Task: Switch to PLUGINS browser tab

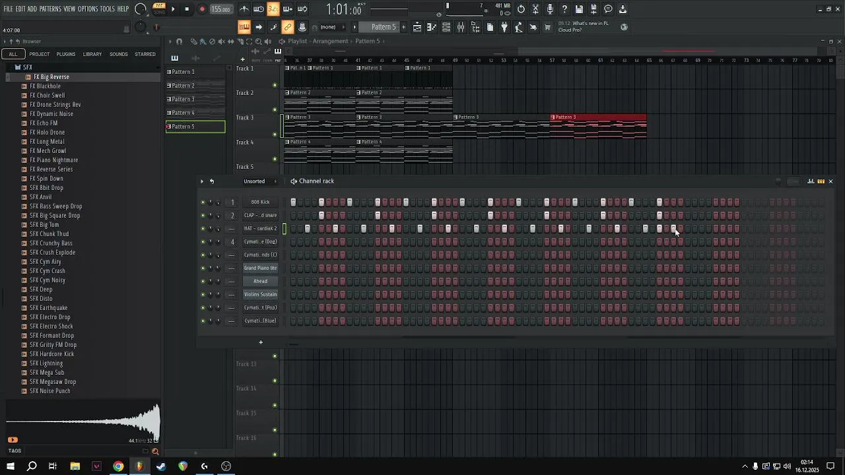Action: tap(66, 54)
